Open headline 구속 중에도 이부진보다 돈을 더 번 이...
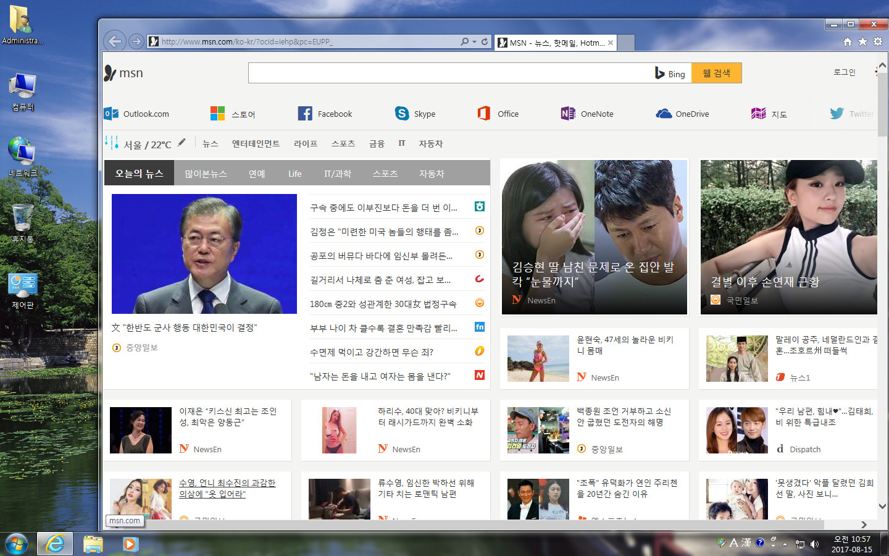889x556 pixels. (x=383, y=208)
